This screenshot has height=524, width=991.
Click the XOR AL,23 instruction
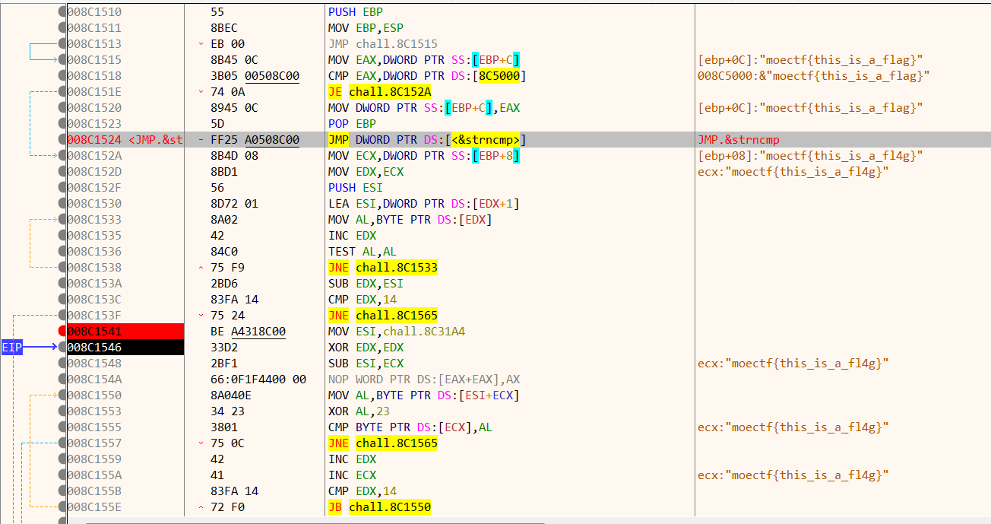pos(358,411)
